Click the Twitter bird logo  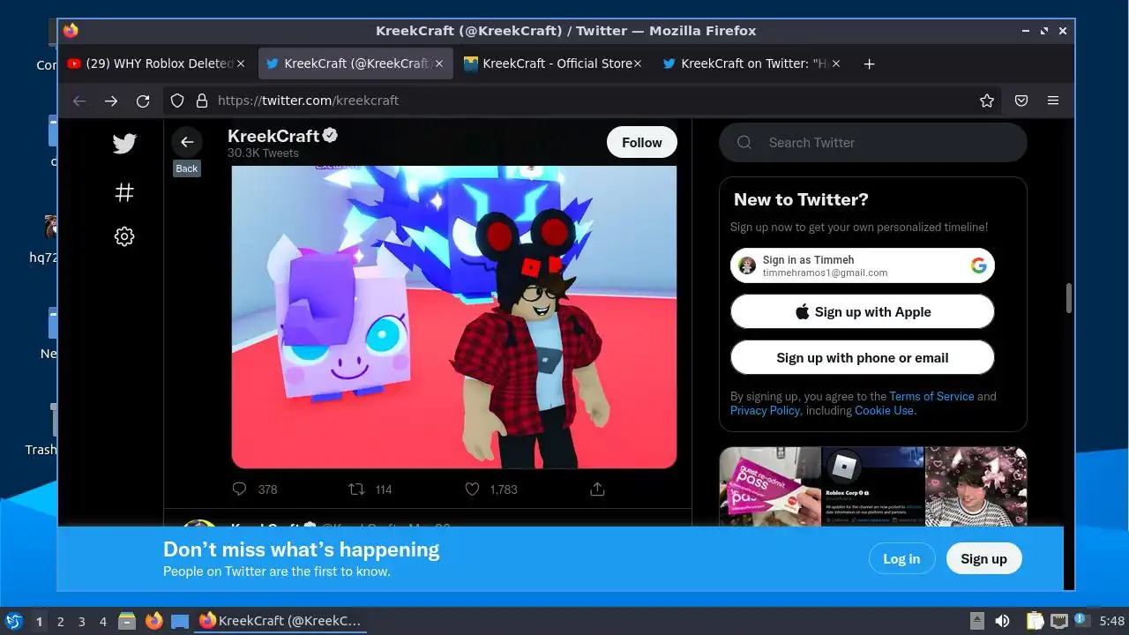(124, 143)
